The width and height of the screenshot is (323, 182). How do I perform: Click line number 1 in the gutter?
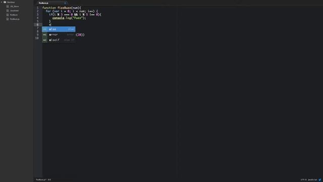37,8
